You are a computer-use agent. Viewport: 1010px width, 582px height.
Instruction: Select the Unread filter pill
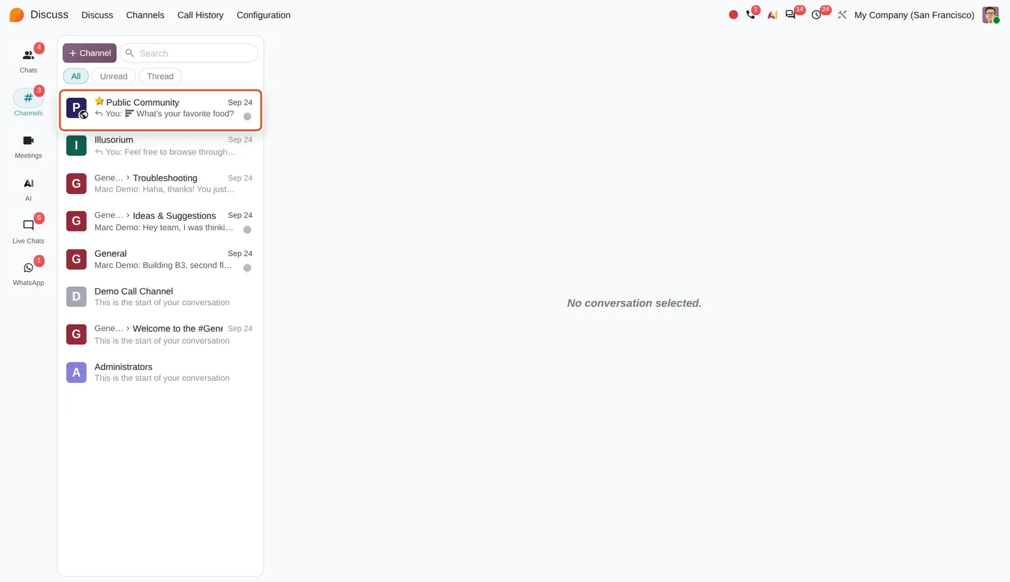tap(114, 76)
